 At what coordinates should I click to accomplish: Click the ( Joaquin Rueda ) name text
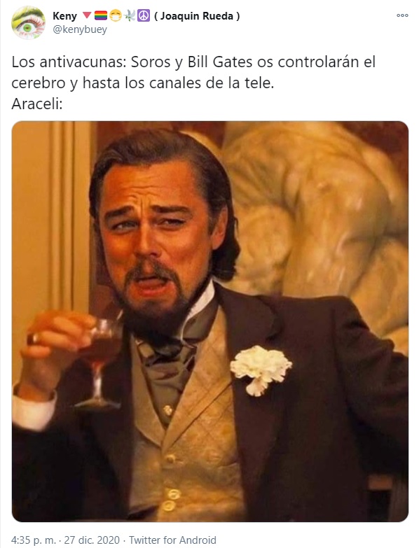click(197, 16)
